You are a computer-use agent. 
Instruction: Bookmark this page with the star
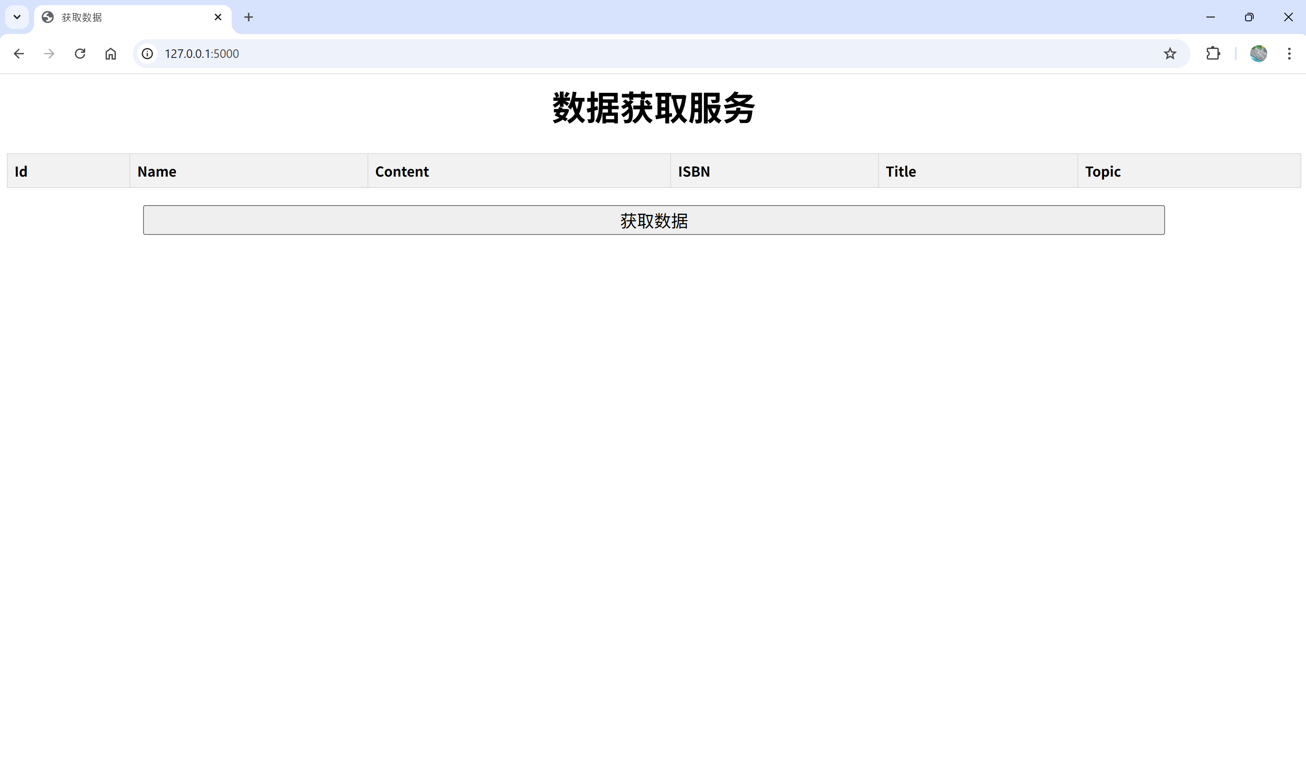click(x=1170, y=54)
